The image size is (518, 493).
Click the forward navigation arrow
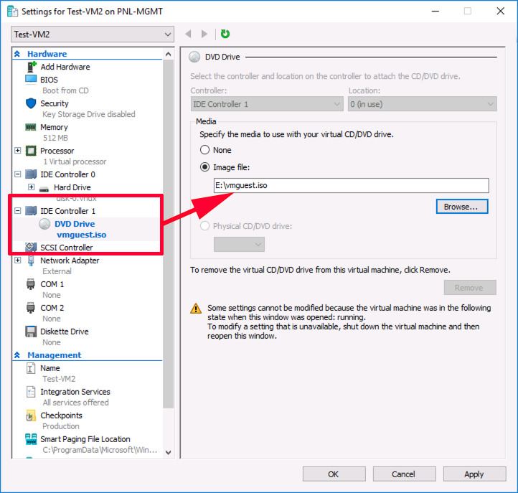click(204, 34)
